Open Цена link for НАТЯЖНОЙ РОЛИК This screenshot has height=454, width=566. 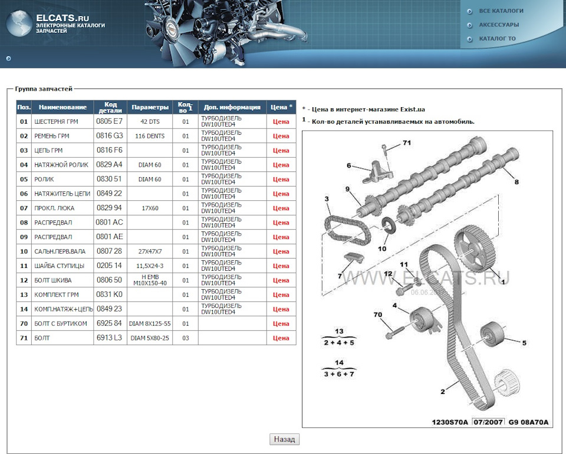(x=281, y=165)
